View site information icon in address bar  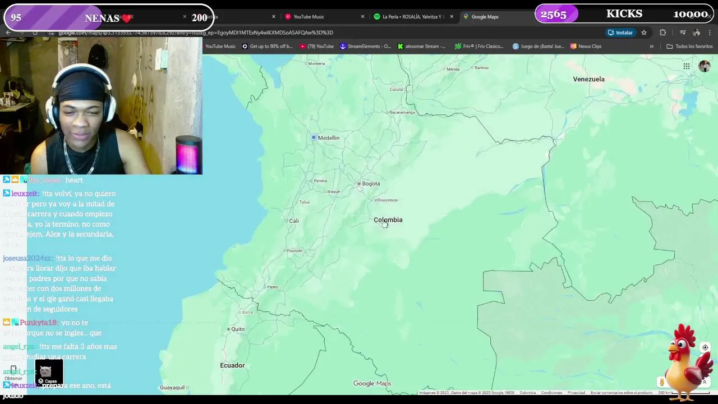click(x=52, y=33)
